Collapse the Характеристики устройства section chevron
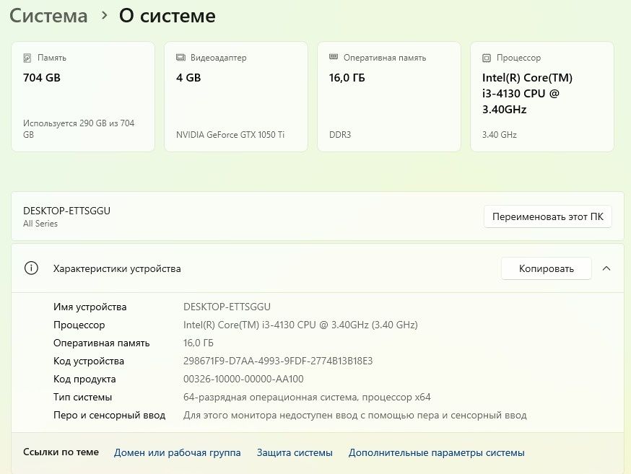Screen dimensions: 631x474 (x=606, y=268)
